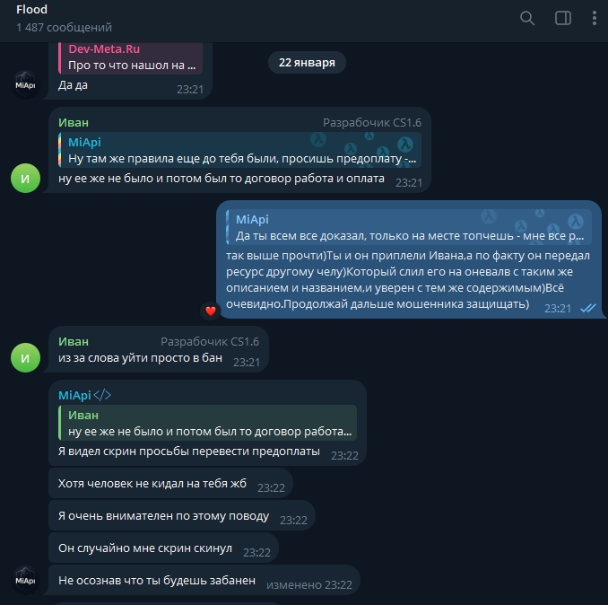Click the "22 января" date badge

pos(307,63)
